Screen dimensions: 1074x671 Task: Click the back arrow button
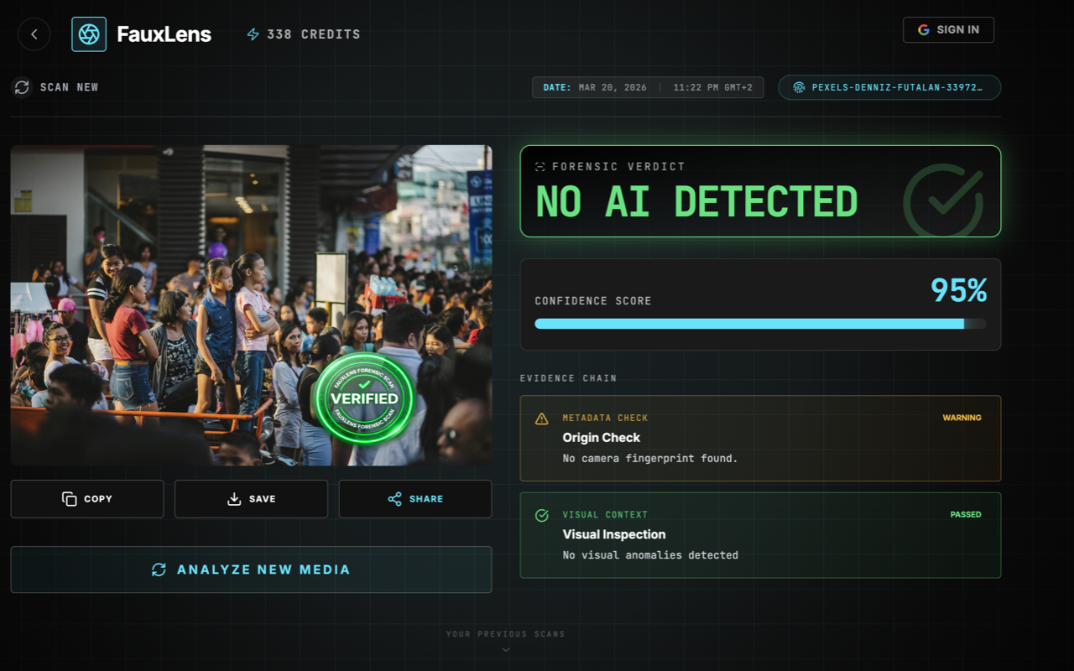point(34,34)
